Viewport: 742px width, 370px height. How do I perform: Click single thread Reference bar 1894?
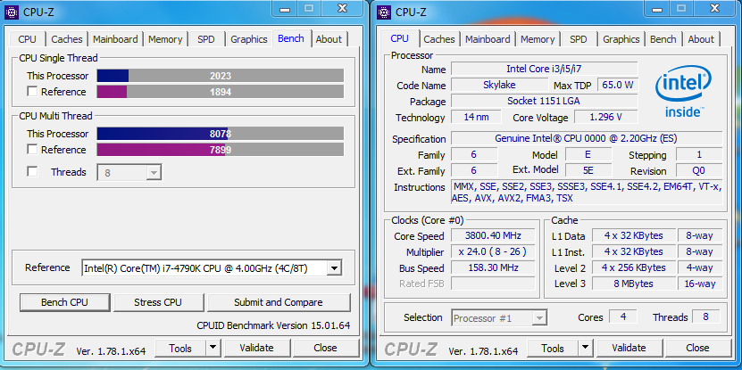(221, 92)
